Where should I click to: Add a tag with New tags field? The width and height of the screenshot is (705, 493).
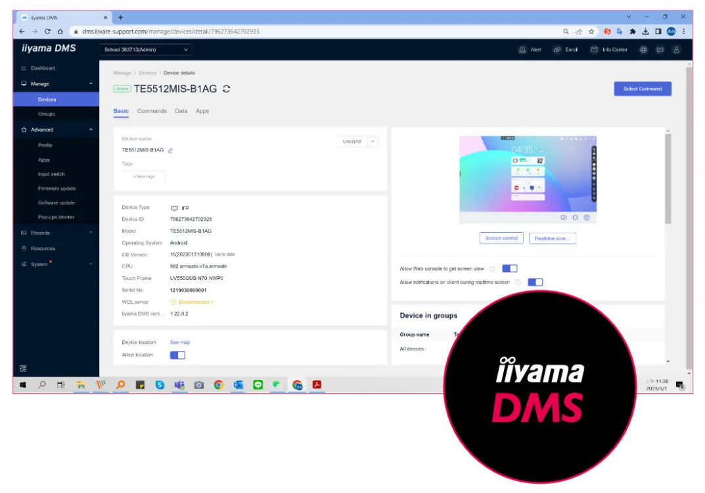[143, 177]
